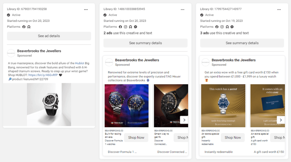Click the See ad details button

click(49, 36)
